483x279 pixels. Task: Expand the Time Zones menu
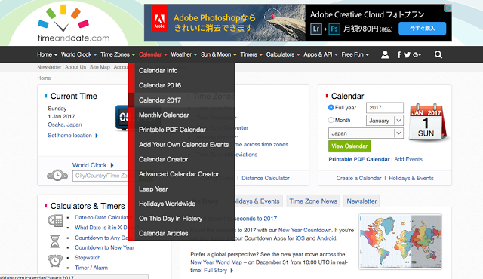point(118,54)
